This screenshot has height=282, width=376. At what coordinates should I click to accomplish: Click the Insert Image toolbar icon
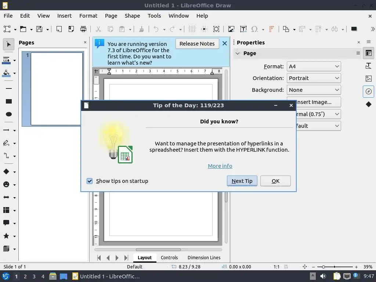pos(231,29)
